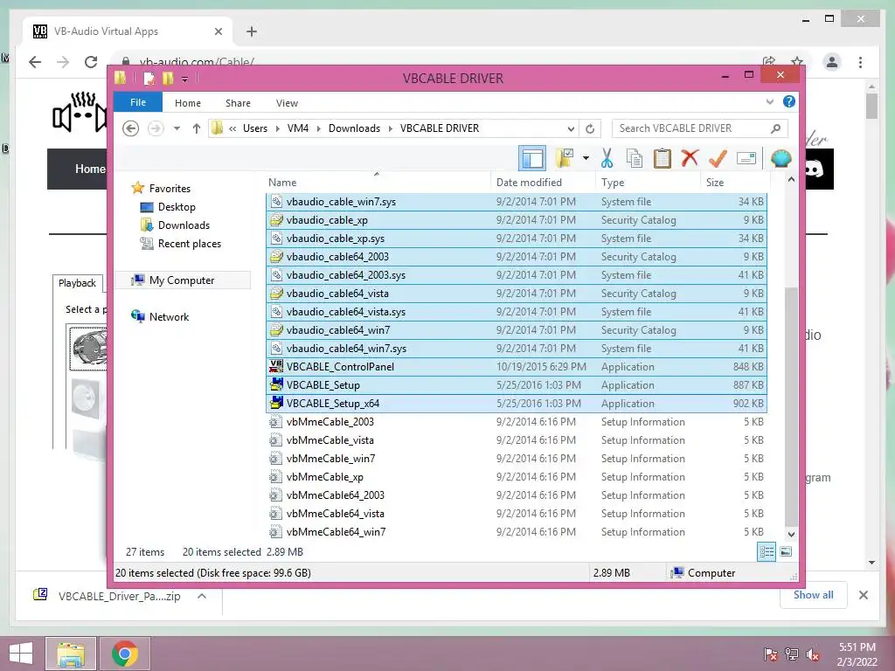Go up one folder level arrow

tap(197, 128)
